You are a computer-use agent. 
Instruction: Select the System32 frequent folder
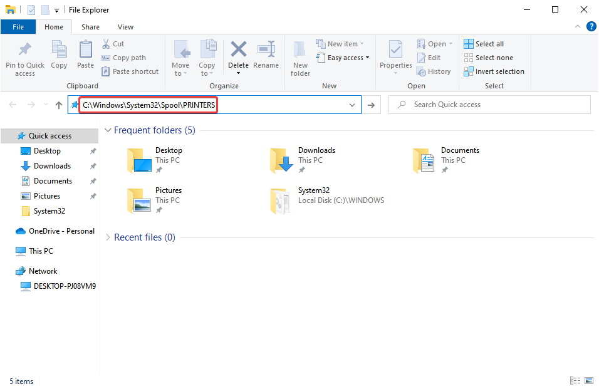(x=328, y=200)
